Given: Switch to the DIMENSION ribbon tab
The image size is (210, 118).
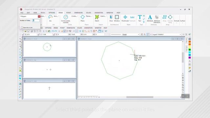Looking at the screenshot, I should click(78, 13).
